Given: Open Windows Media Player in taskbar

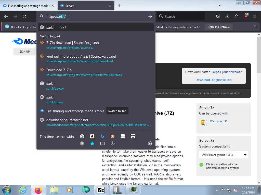Looking at the screenshot, I should coord(69,190).
